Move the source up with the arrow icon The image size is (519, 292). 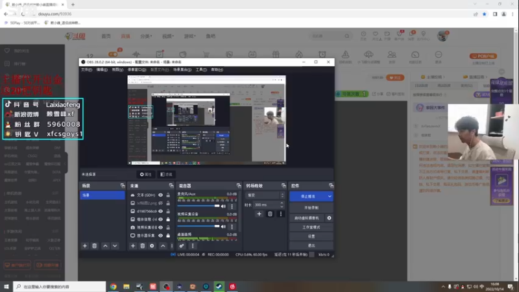[163, 246]
